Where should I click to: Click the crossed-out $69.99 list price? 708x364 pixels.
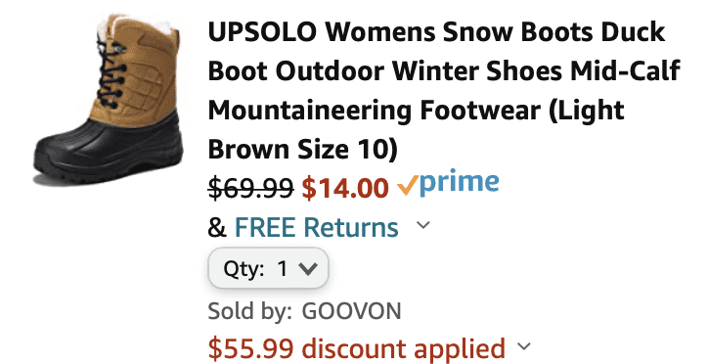250,188
